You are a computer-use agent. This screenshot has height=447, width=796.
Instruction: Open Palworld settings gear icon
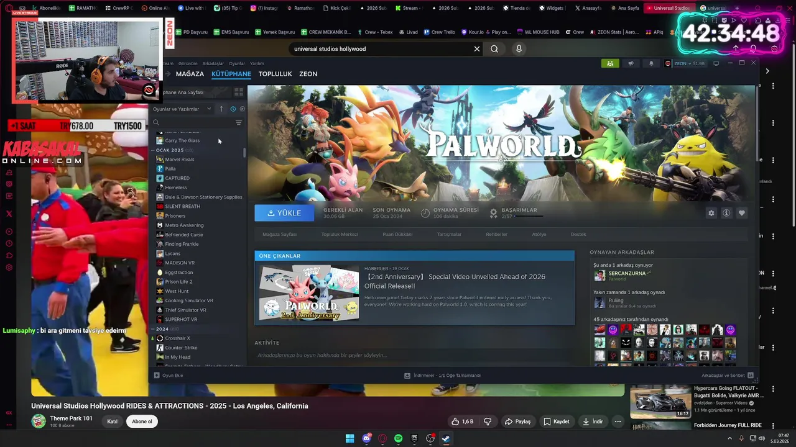pyautogui.click(x=711, y=213)
